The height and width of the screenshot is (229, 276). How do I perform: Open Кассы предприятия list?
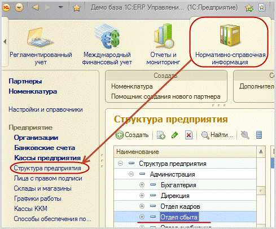47,158
